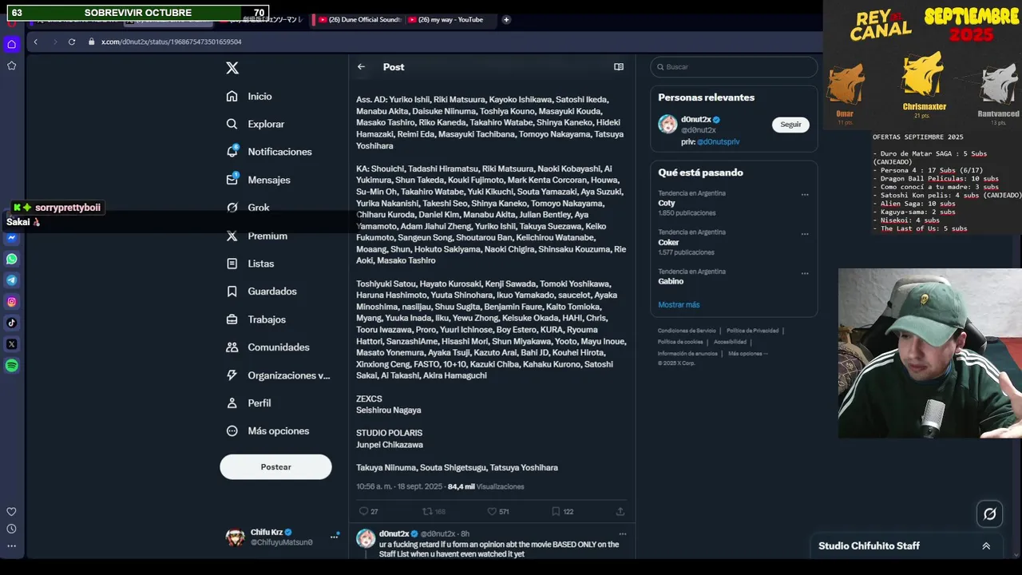Open Instagram in Opera sidebar
Image resolution: width=1022 pixels, height=575 pixels.
pos(11,302)
